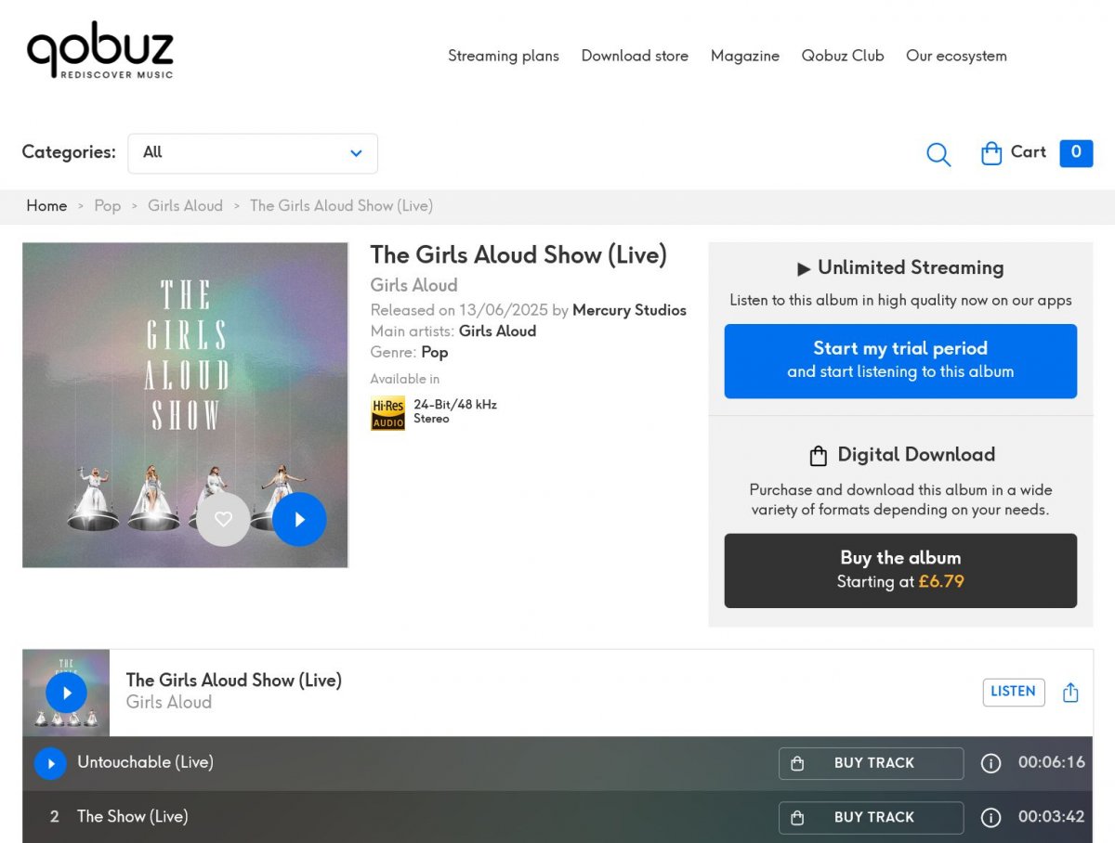Image resolution: width=1115 pixels, height=843 pixels.
Task: Play Untouchable (Live) track
Action: 50,763
